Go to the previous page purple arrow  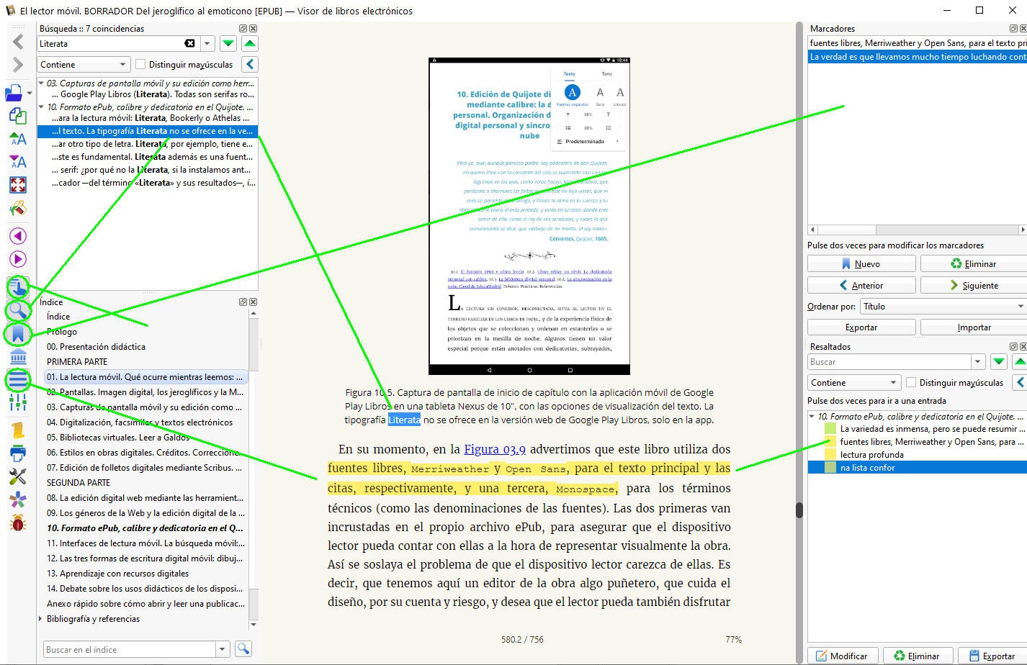click(x=18, y=236)
